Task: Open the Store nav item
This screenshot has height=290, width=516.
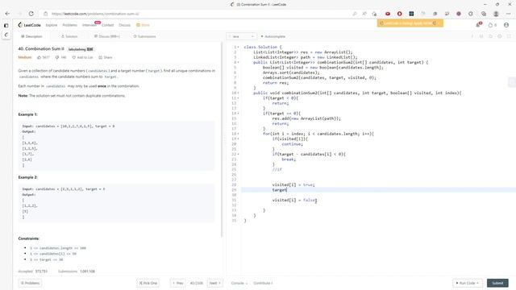Action: point(144,25)
